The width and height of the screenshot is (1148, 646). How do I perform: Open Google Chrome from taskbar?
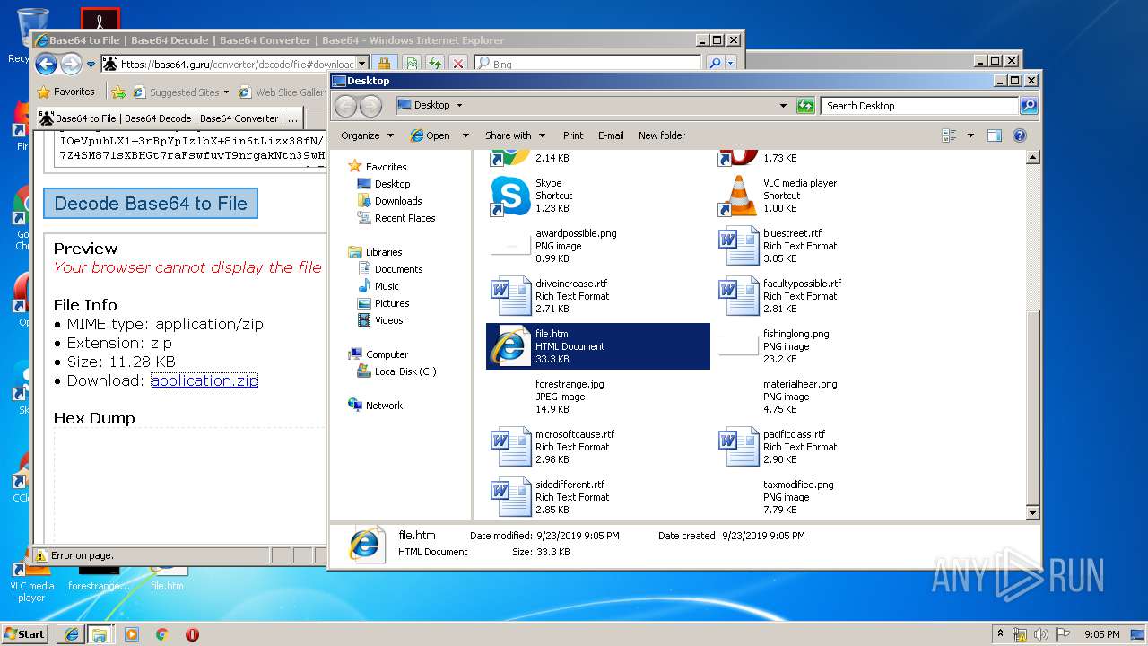tap(162, 633)
